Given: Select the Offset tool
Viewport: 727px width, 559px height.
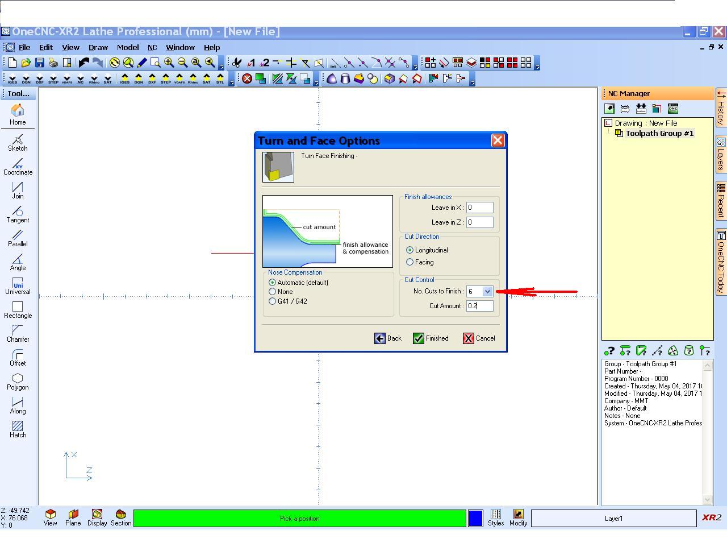Looking at the screenshot, I should click(18, 358).
